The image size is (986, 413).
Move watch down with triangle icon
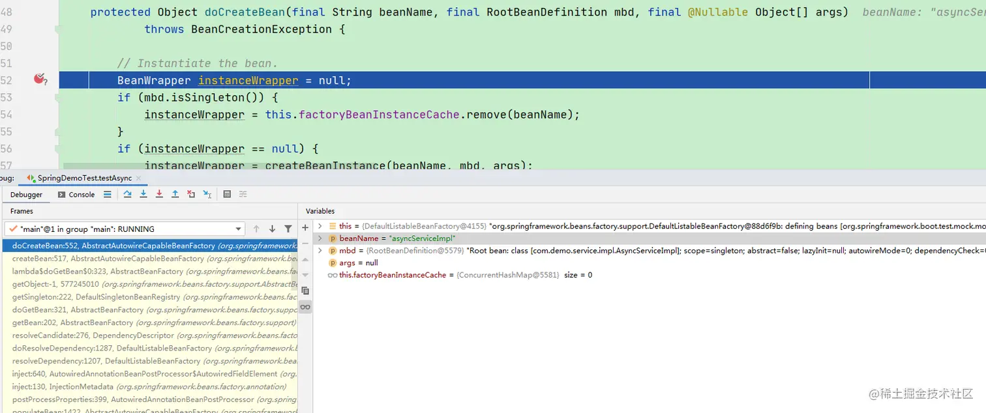[305, 275]
